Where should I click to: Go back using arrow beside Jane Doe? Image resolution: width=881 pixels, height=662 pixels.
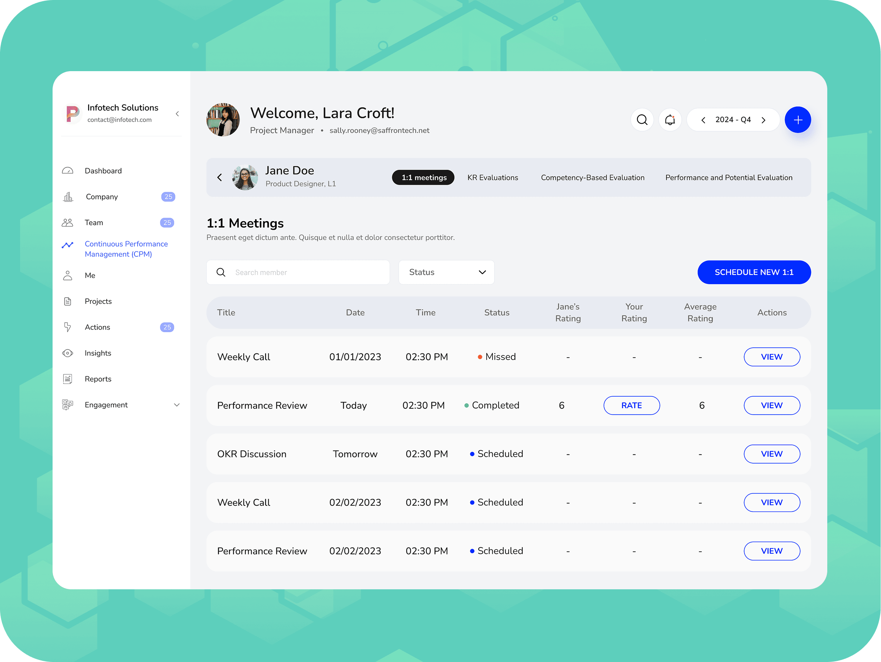pos(220,177)
